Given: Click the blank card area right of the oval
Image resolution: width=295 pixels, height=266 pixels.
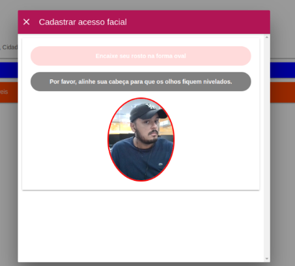Looking at the screenshot, I should pyautogui.click(x=217, y=140).
